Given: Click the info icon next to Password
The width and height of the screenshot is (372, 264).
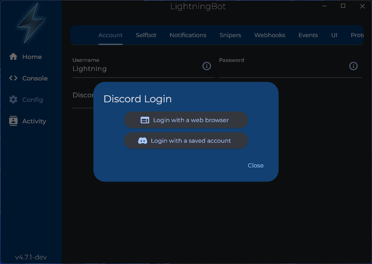Looking at the screenshot, I should 353,66.
